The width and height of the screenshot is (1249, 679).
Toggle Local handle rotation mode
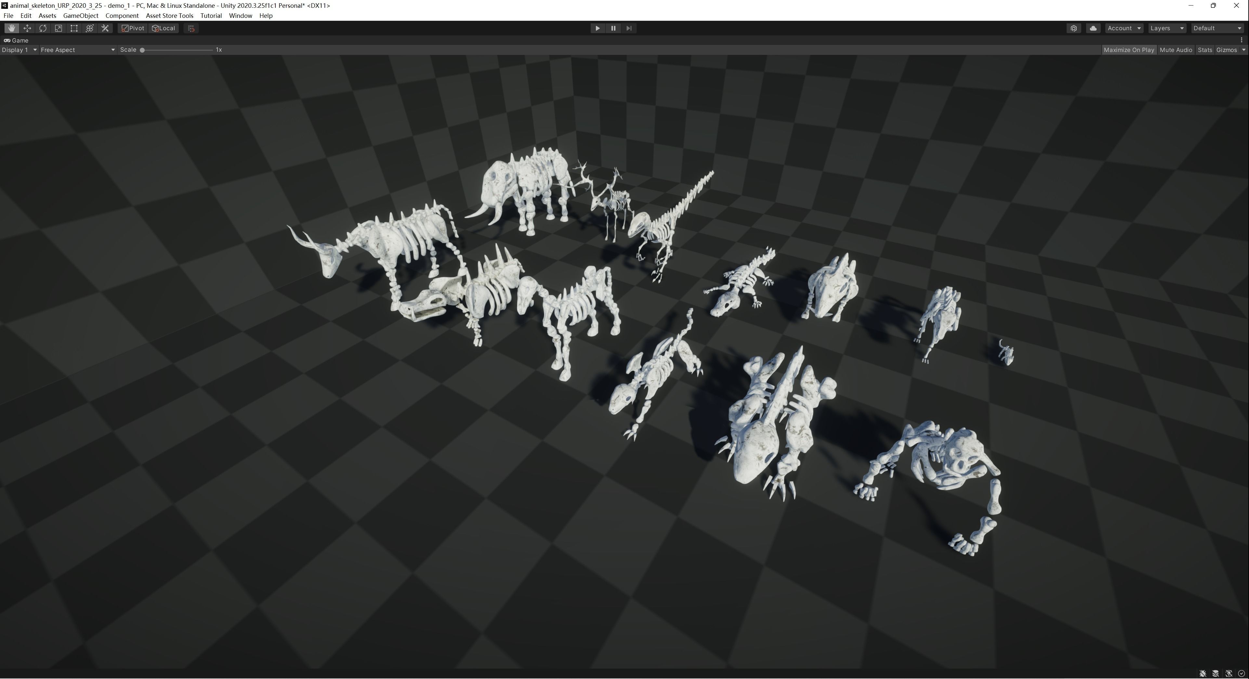click(164, 28)
